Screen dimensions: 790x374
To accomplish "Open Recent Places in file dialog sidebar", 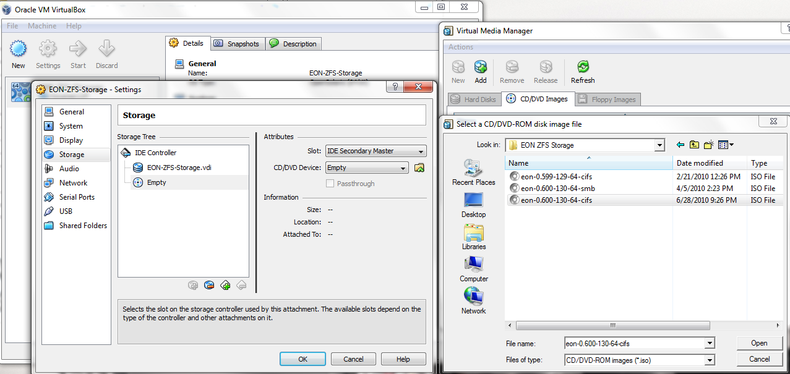I will click(x=474, y=172).
